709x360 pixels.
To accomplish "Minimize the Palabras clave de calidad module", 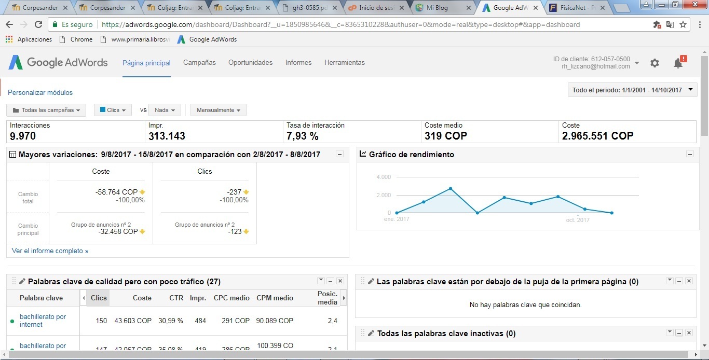I will pos(330,281).
